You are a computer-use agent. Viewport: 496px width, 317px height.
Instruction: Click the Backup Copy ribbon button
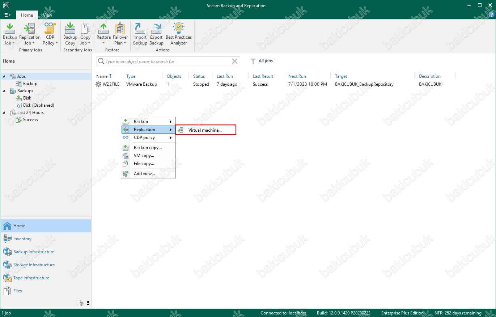[x=70, y=34]
